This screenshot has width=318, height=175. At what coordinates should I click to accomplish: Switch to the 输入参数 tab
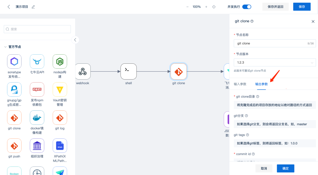pyautogui.click(x=240, y=84)
